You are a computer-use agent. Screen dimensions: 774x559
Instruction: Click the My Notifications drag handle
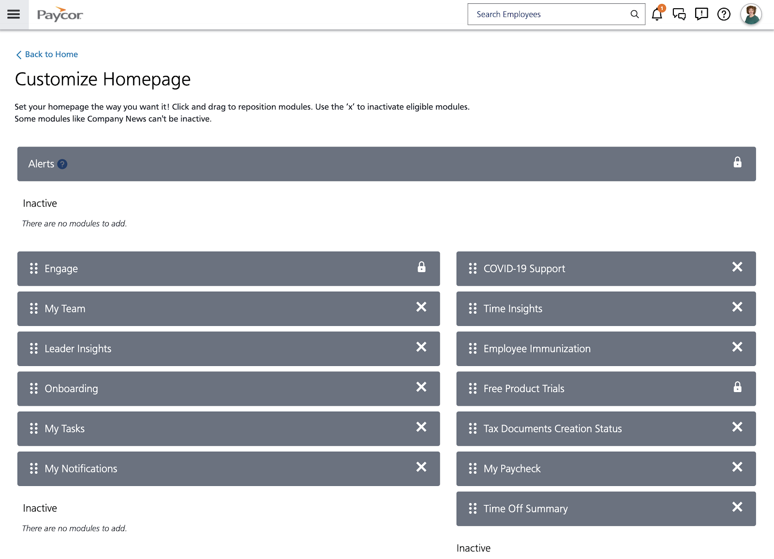34,469
